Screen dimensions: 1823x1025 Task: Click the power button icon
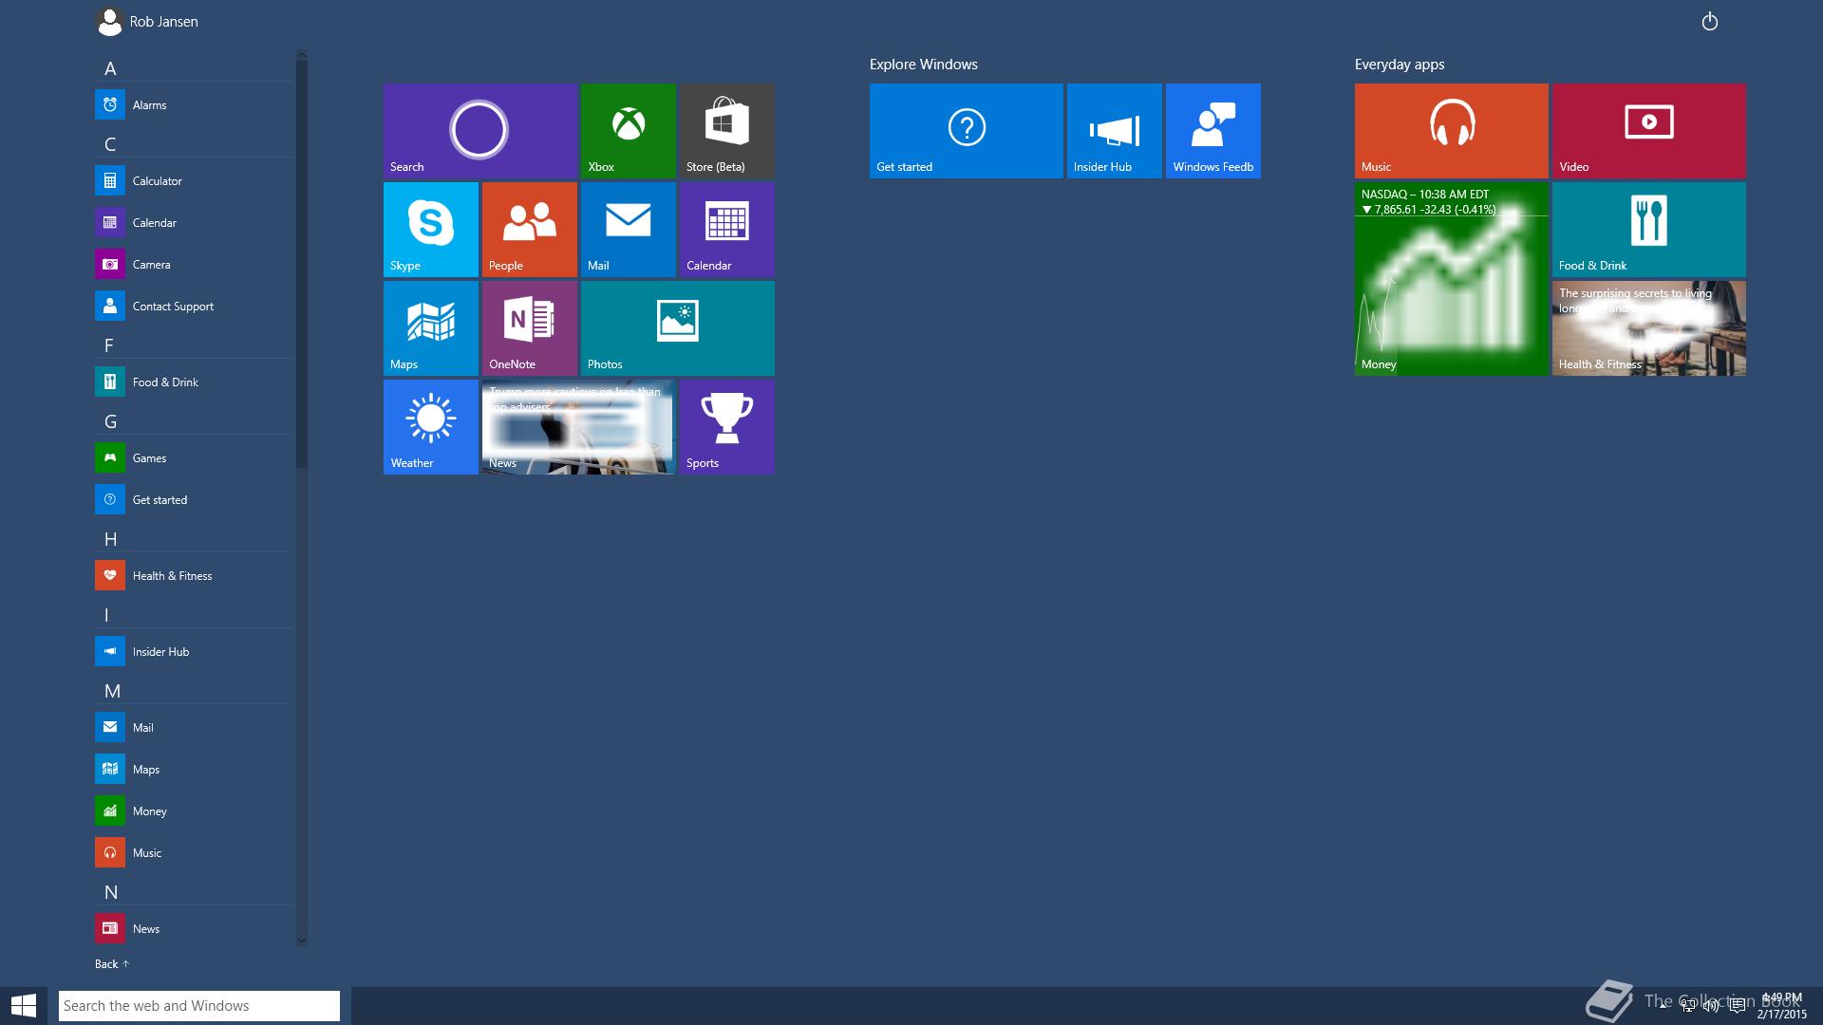point(1710,21)
